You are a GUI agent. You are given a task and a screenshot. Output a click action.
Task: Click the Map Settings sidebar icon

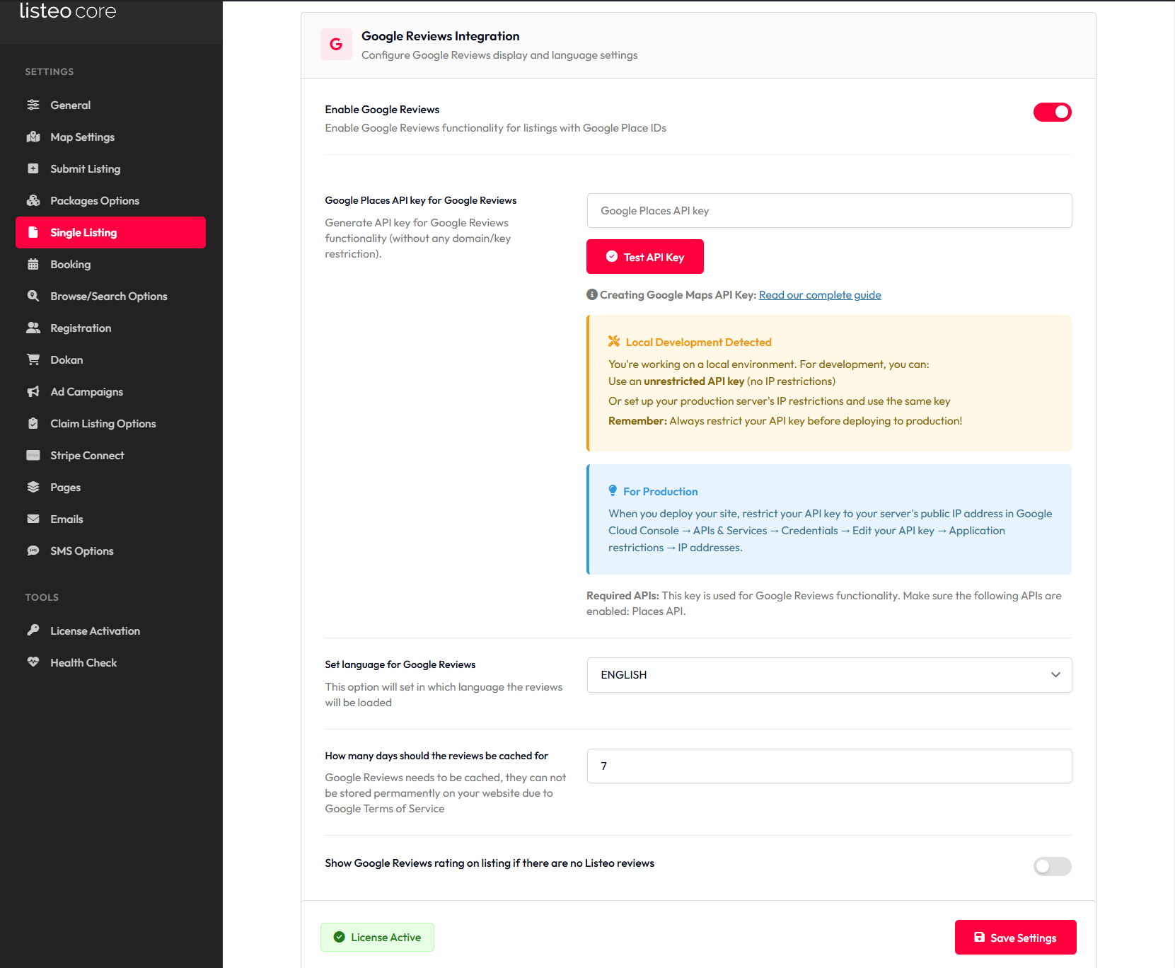(33, 137)
